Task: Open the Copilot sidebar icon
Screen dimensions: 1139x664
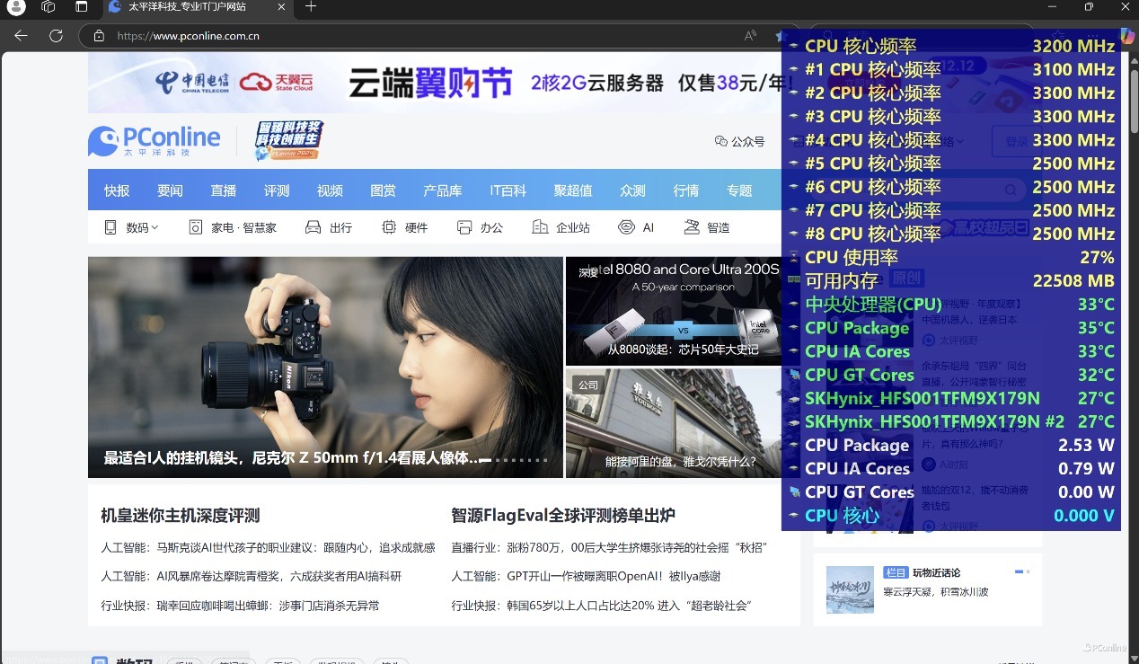Action: (x=1127, y=35)
